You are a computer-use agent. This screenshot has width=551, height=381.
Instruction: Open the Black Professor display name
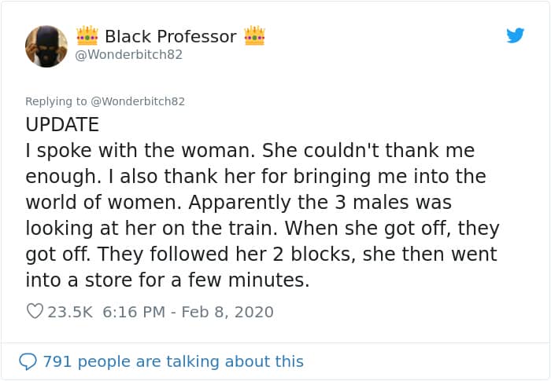[x=170, y=36]
